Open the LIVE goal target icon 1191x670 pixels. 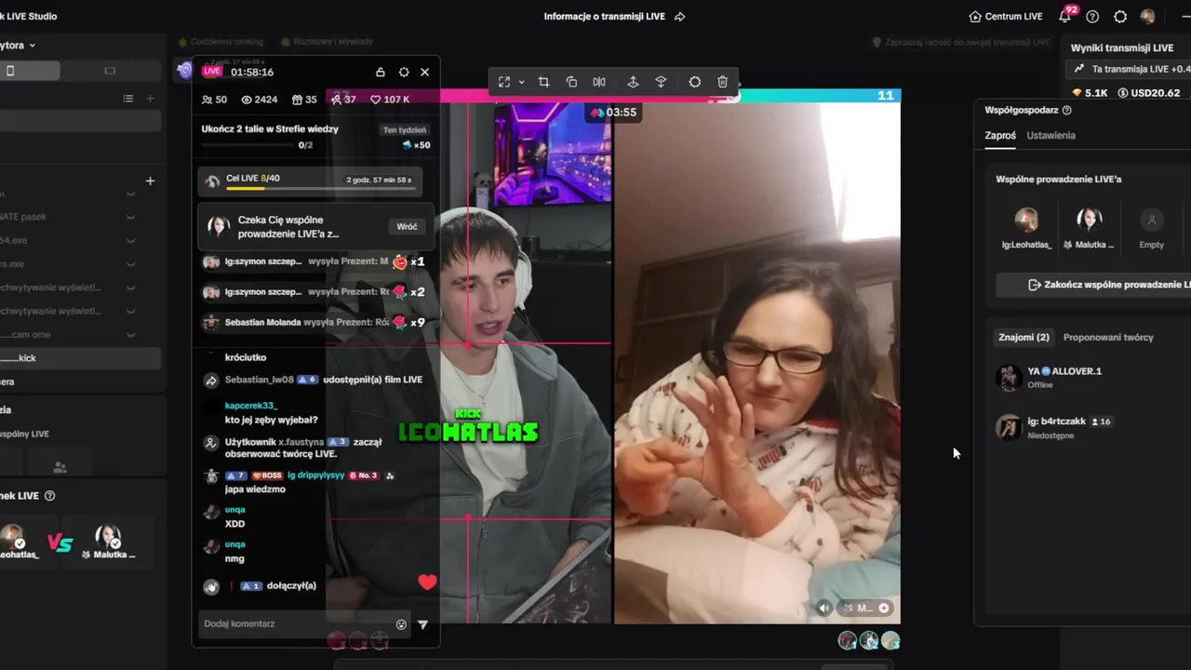pos(184,70)
